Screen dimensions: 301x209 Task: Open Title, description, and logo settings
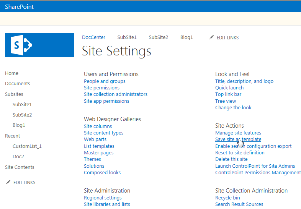[x=244, y=81]
